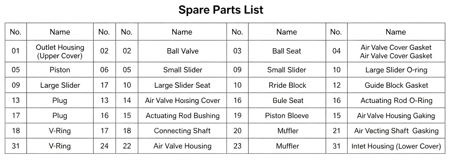Click the Ball Valve cell
Image resolution: width=450 pixels, height=161 pixels.
pyautogui.click(x=183, y=51)
